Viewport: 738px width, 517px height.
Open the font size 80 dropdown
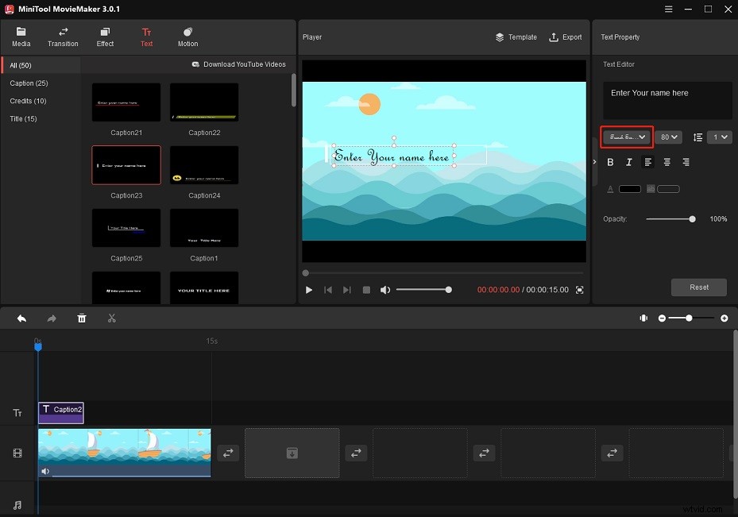click(x=670, y=137)
